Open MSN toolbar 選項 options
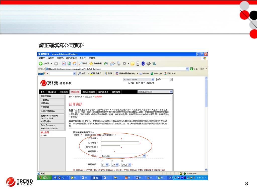This screenshot has height=193, width=257. click(x=108, y=74)
